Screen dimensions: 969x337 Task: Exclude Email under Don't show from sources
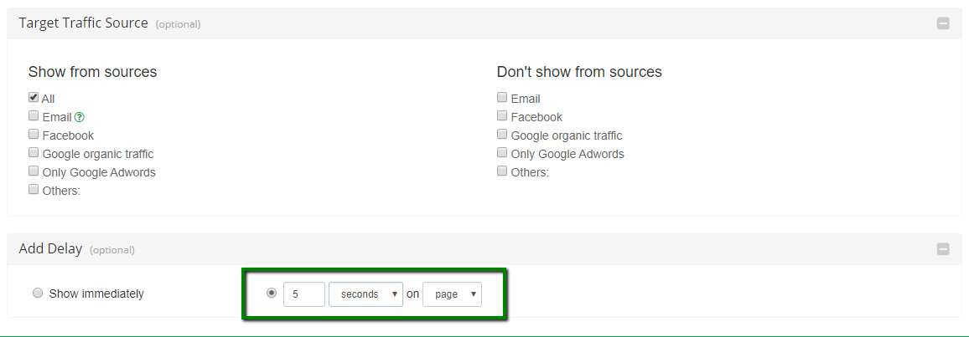pyautogui.click(x=502, y=98)
